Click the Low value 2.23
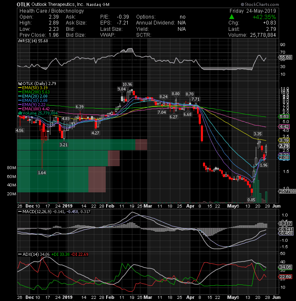Screen dimensions: 296x301 (x=54, y=29)
